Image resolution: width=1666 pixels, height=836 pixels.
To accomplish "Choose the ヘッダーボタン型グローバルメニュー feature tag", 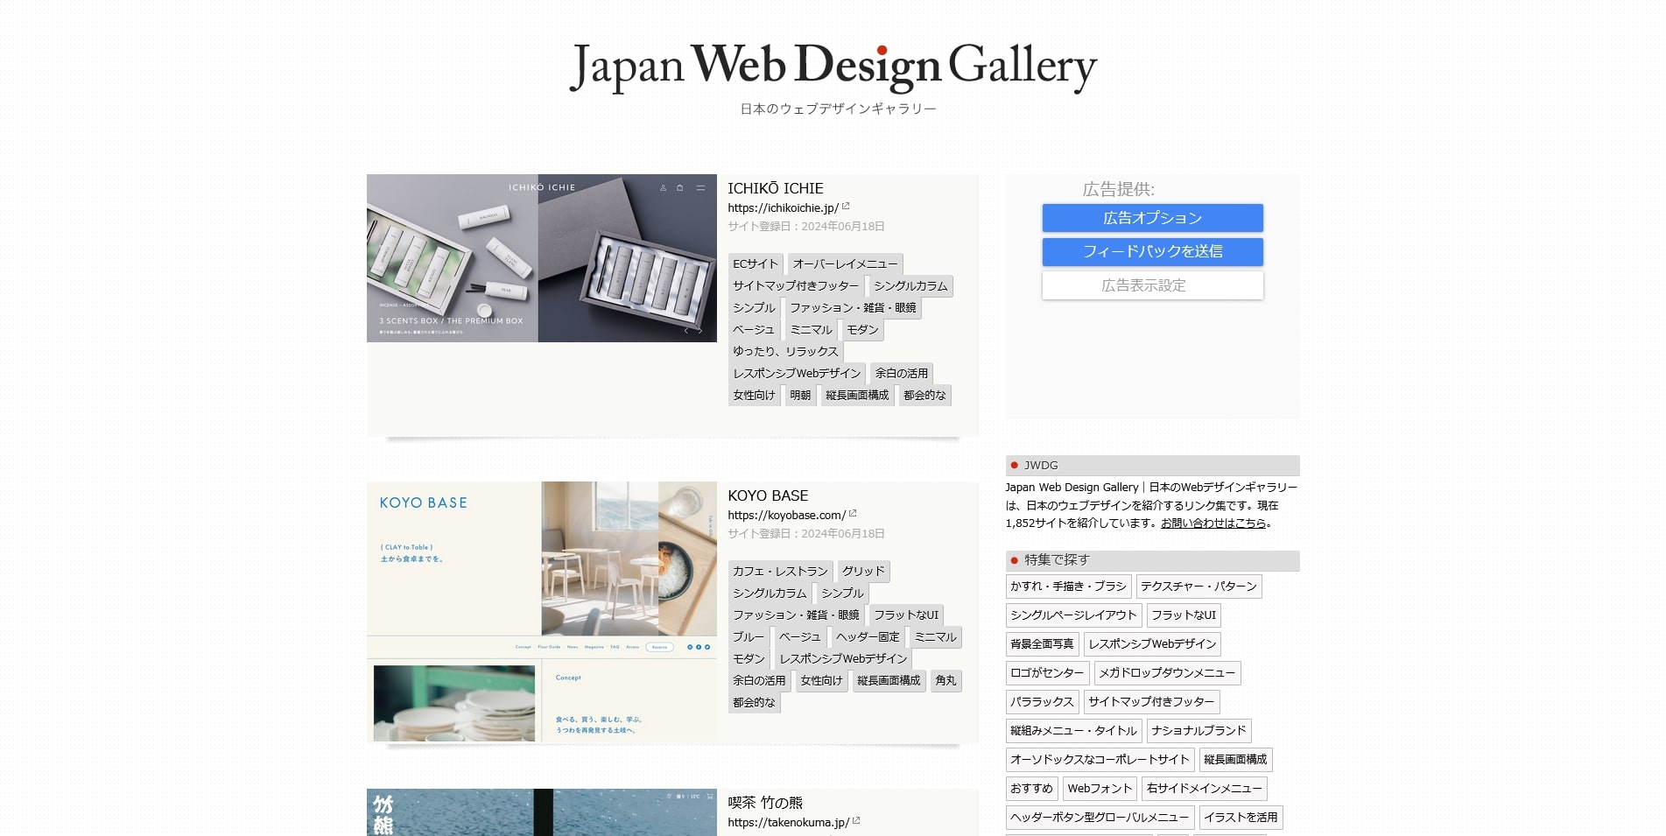I will tap(1100, 818).
